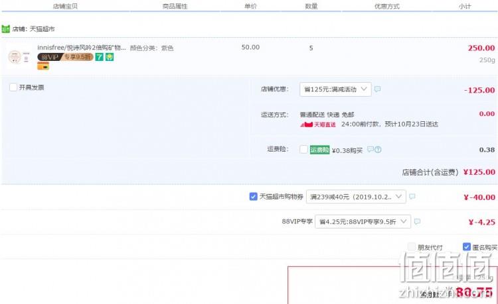Click the -125.00 store discount amount
The height and width of the screenshot is (304, 498).
point(479,90)
